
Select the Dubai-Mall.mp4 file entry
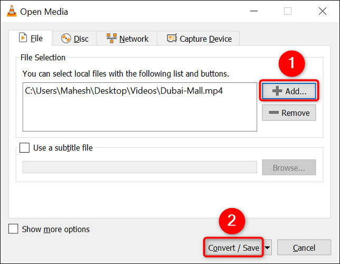click(124, 91)
